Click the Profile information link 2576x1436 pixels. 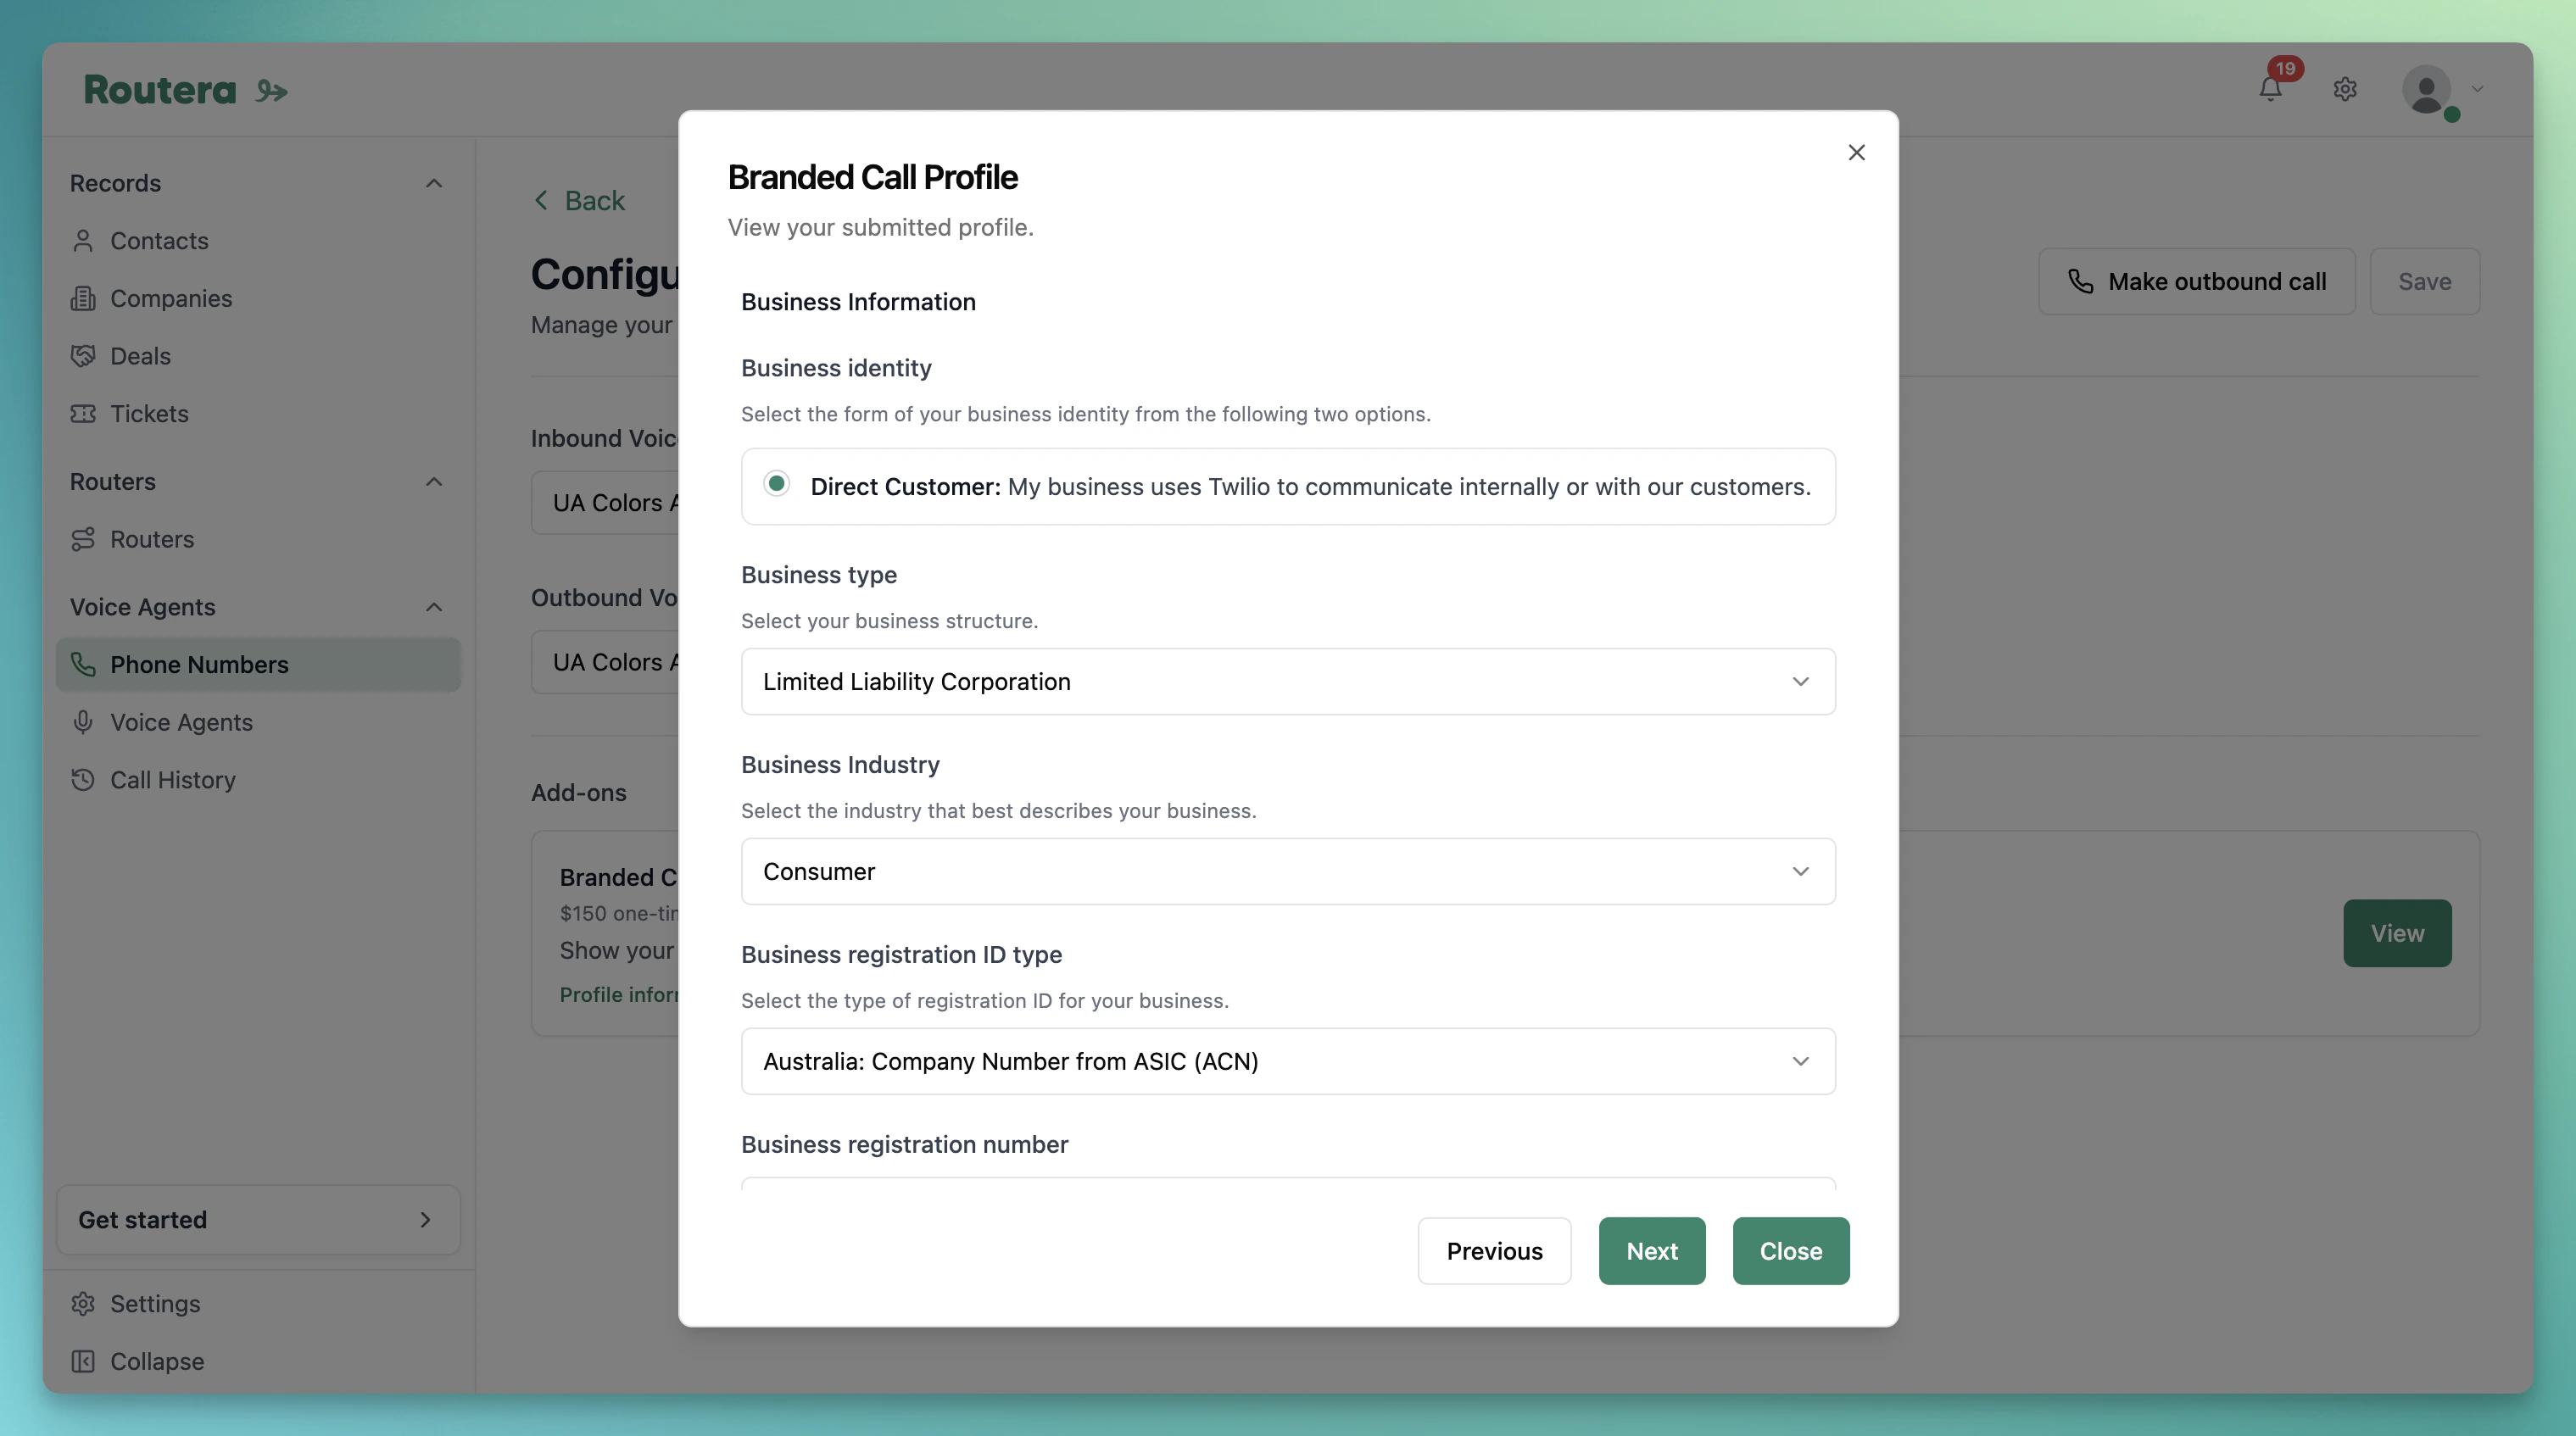[619, 994]
